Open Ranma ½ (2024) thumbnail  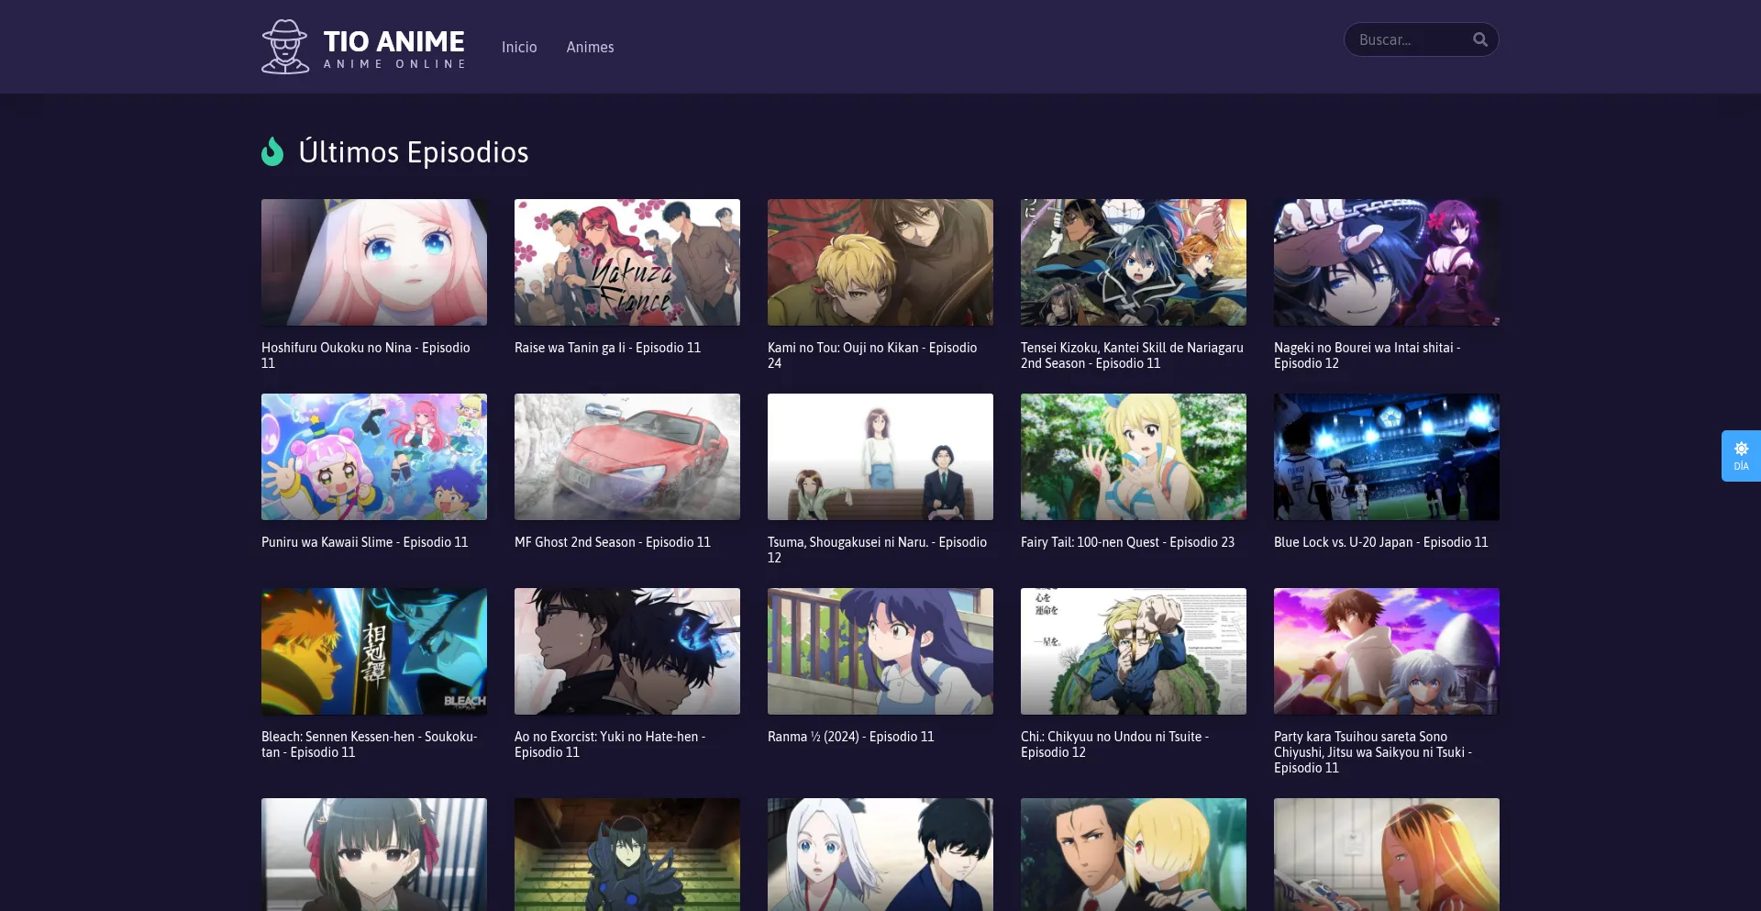coord(880,651)
